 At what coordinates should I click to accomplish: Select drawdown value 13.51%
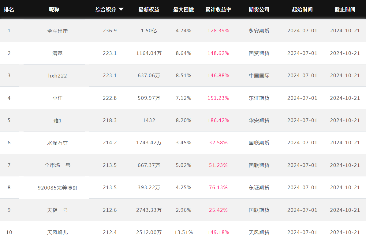tap(184, 232)
